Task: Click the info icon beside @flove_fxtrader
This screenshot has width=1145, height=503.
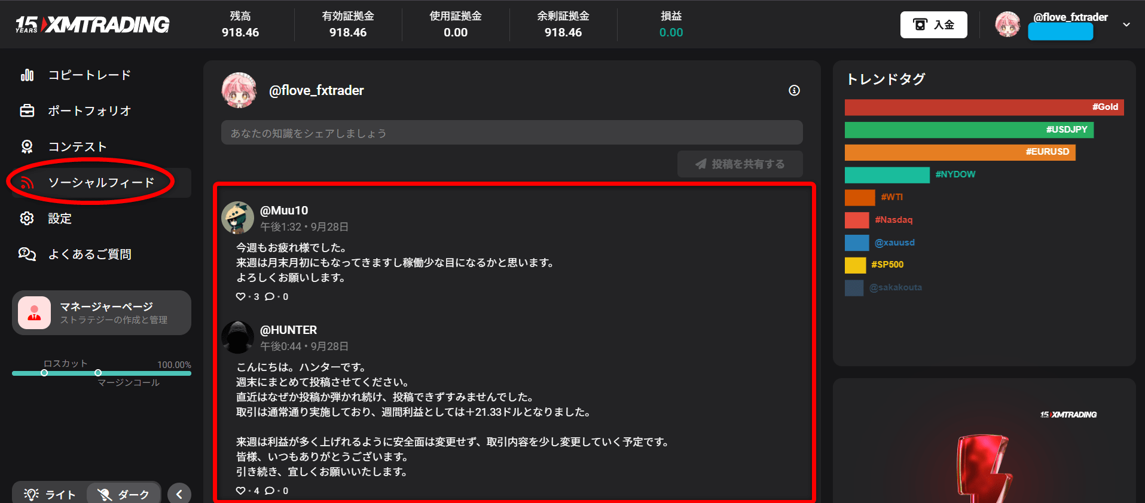Action: [794, 90]
